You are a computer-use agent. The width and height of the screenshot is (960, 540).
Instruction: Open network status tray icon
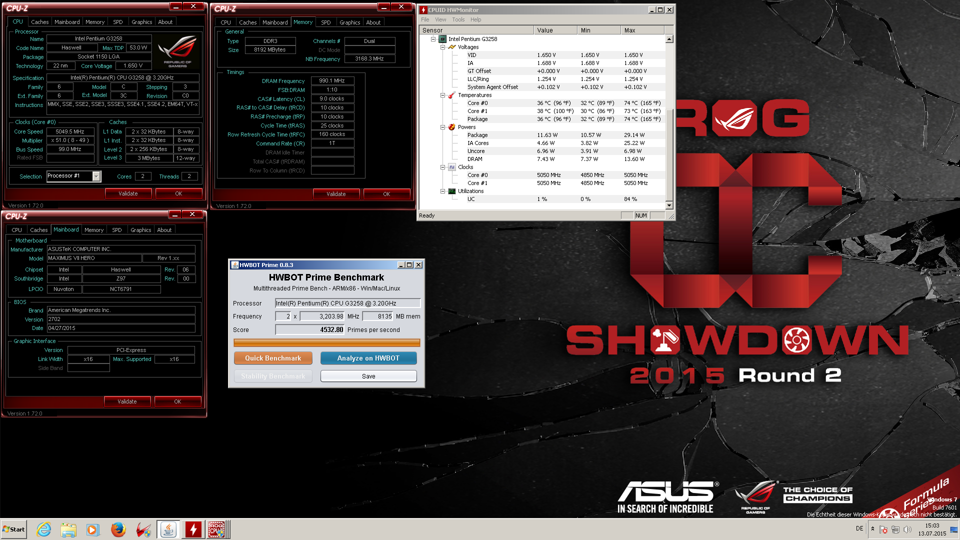[895, 529]
